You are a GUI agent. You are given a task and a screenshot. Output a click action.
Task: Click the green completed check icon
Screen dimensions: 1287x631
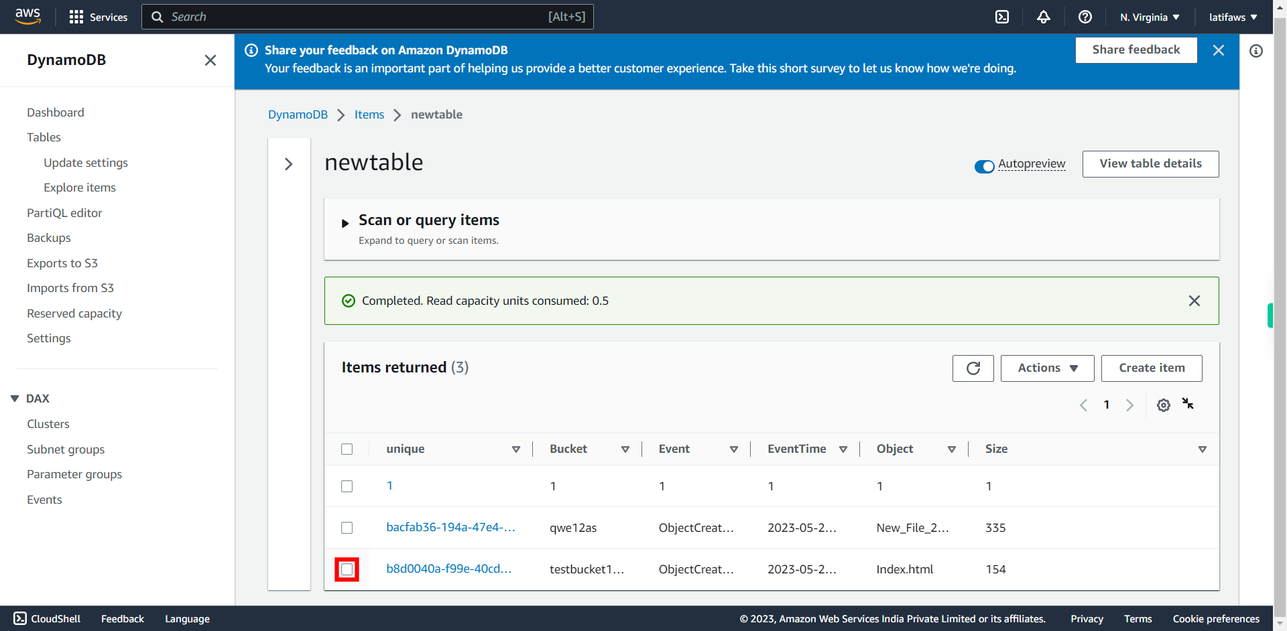click(349, 301)
